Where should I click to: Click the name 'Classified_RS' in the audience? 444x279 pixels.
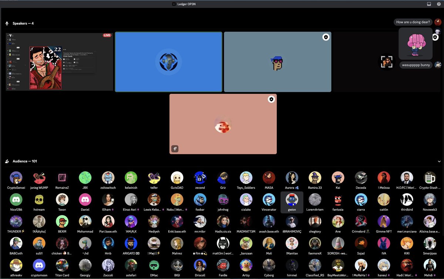click(x=315, y=275)
